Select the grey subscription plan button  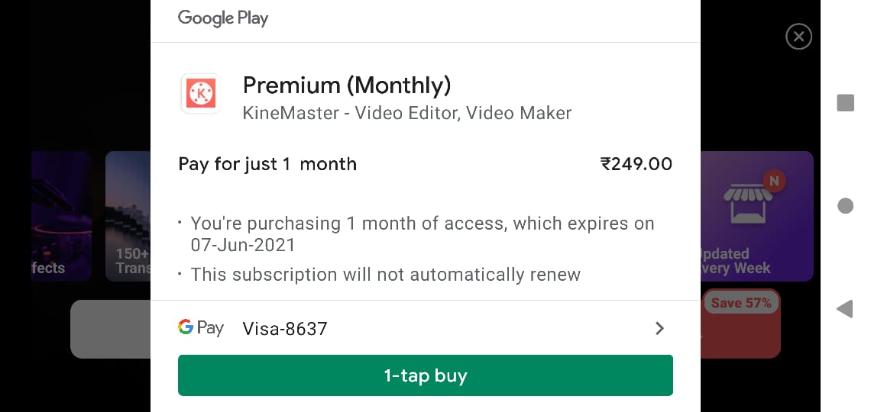pos(111,329)
